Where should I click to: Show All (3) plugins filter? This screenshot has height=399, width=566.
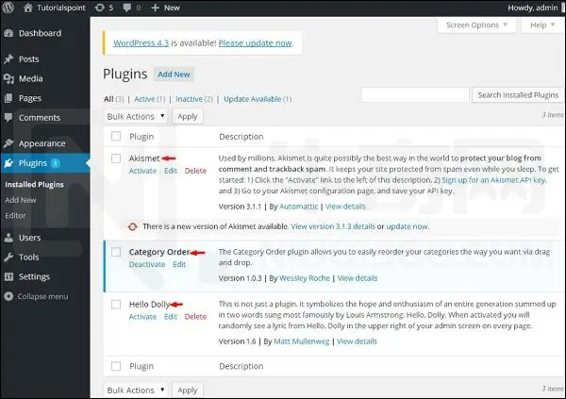(114, 99)
